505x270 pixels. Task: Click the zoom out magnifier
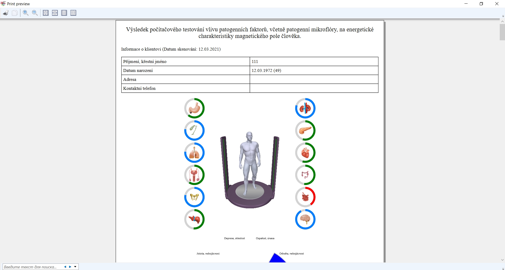35,13
